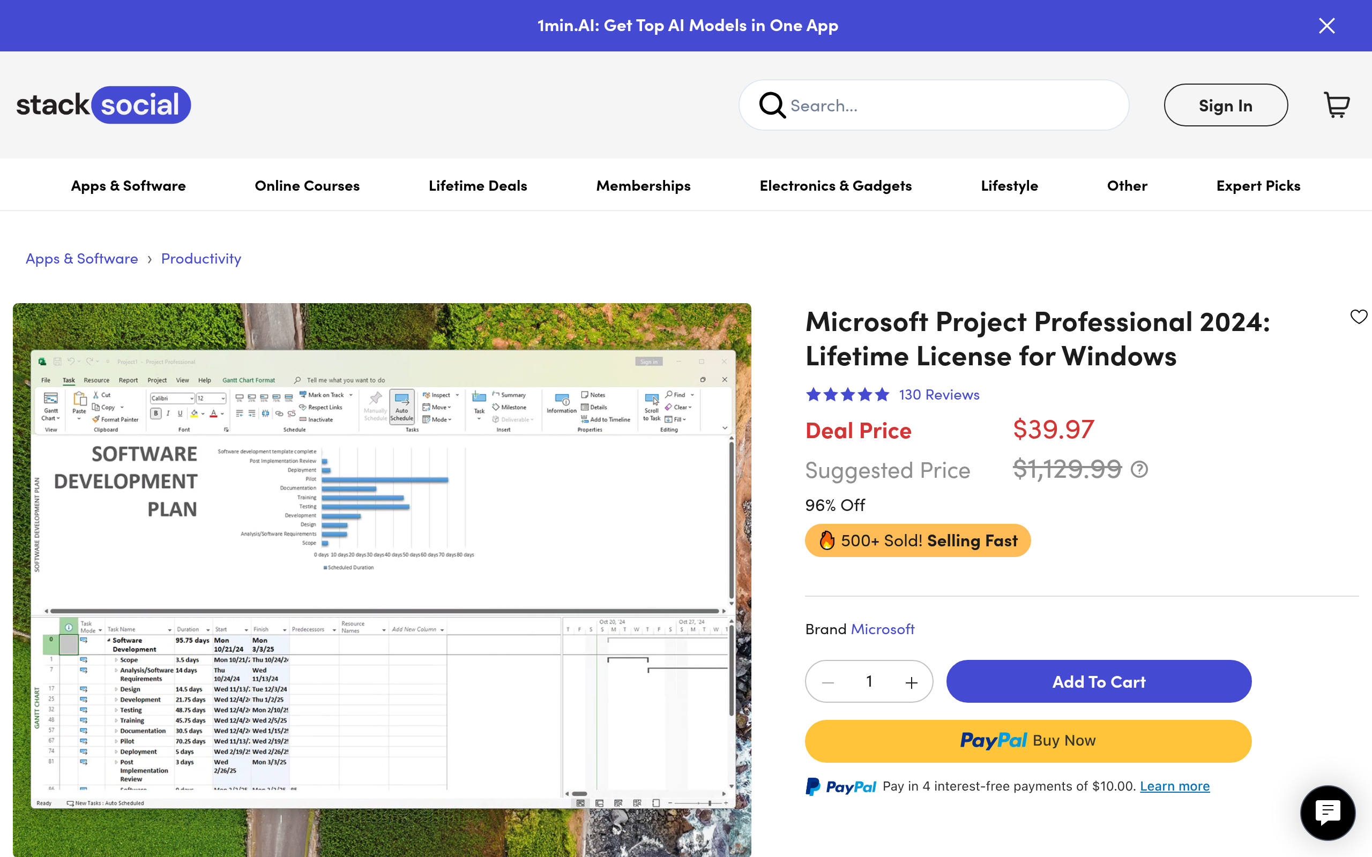Click PayPal Buy Now button
Image resolution: width=1372 pixels, height=857 pixels.
(1027, 741)
